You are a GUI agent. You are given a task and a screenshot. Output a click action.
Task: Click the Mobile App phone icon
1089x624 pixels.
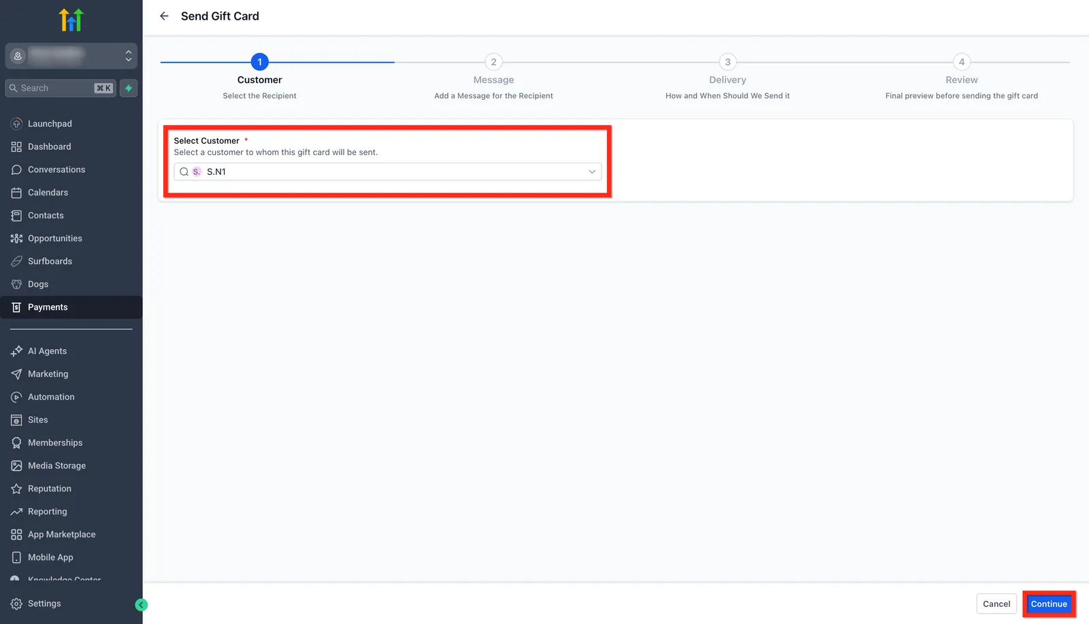pyautogui.click(x=16, y=557)
